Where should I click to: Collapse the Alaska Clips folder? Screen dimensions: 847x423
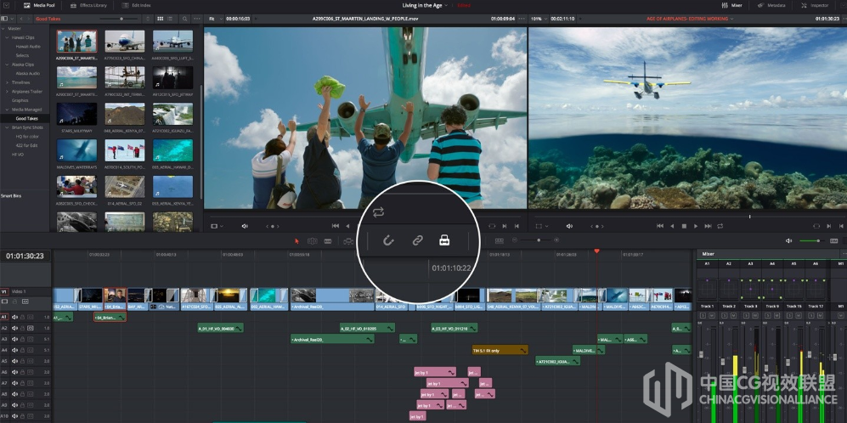8,65
